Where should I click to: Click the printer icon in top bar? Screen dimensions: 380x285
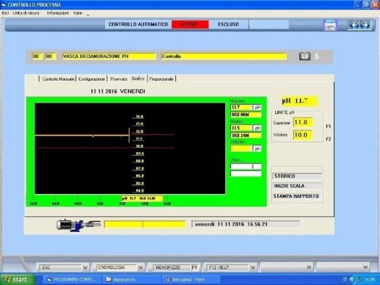(x=330, y=25)
